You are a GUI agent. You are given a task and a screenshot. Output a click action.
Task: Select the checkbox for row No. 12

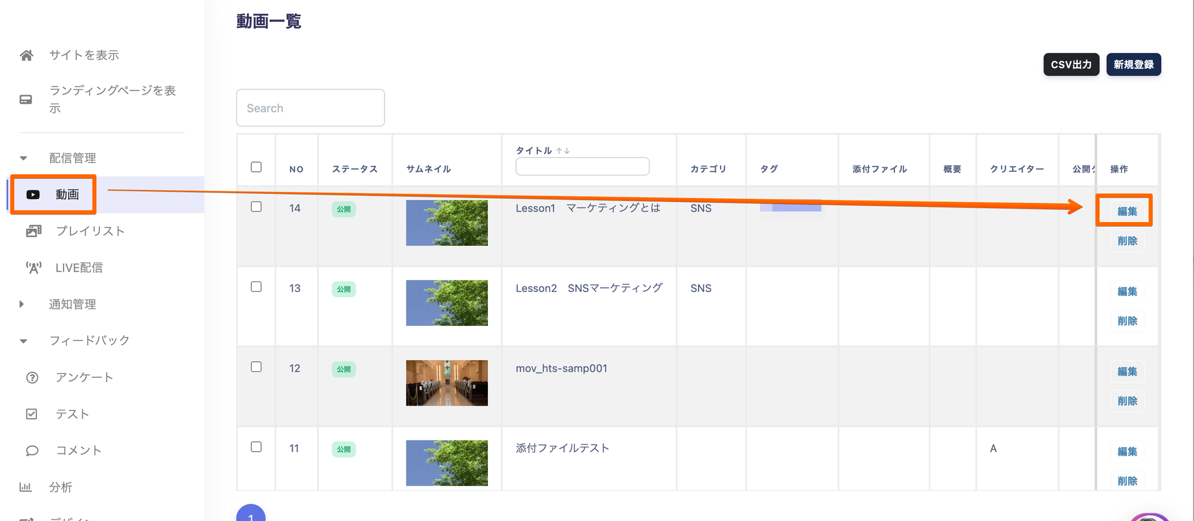(256, 367)
